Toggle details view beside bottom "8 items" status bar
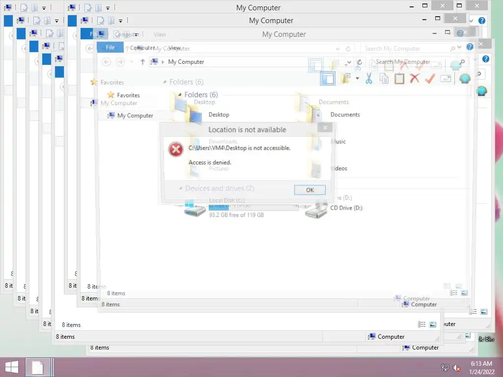Viewport: 503px width, 377px height. click(x=422, y=324)
